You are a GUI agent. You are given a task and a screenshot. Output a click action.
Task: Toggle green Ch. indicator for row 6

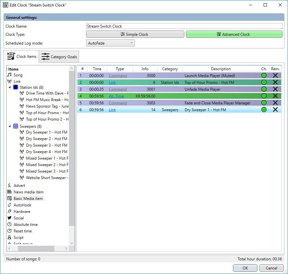tap(264, 110)
